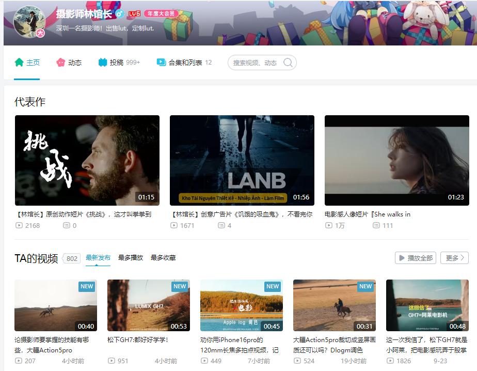The image size is (477, 371).
Task: Click comment icon under 挑战 video
Action: click(66, 226)
